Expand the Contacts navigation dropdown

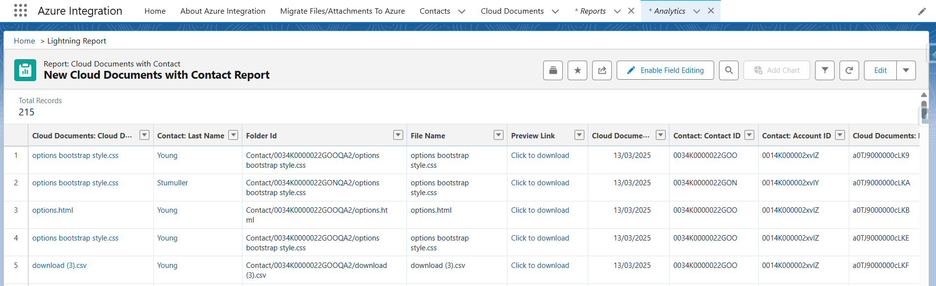coord(461,11)
